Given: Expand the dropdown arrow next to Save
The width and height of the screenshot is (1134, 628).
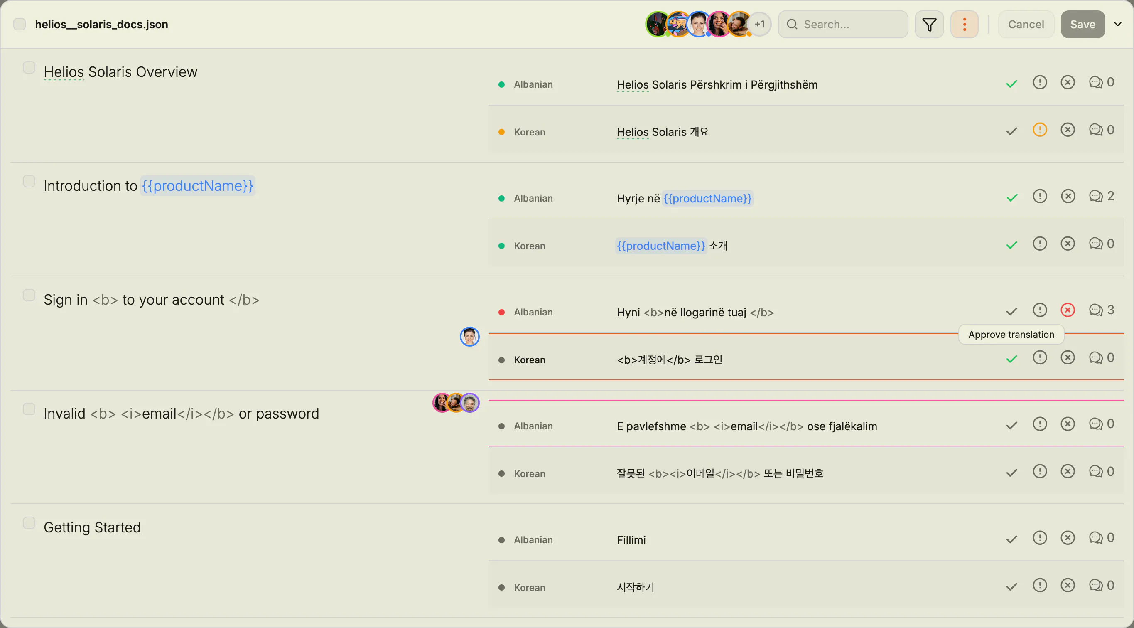Looking at the screenshot, I should (1118, 24).
